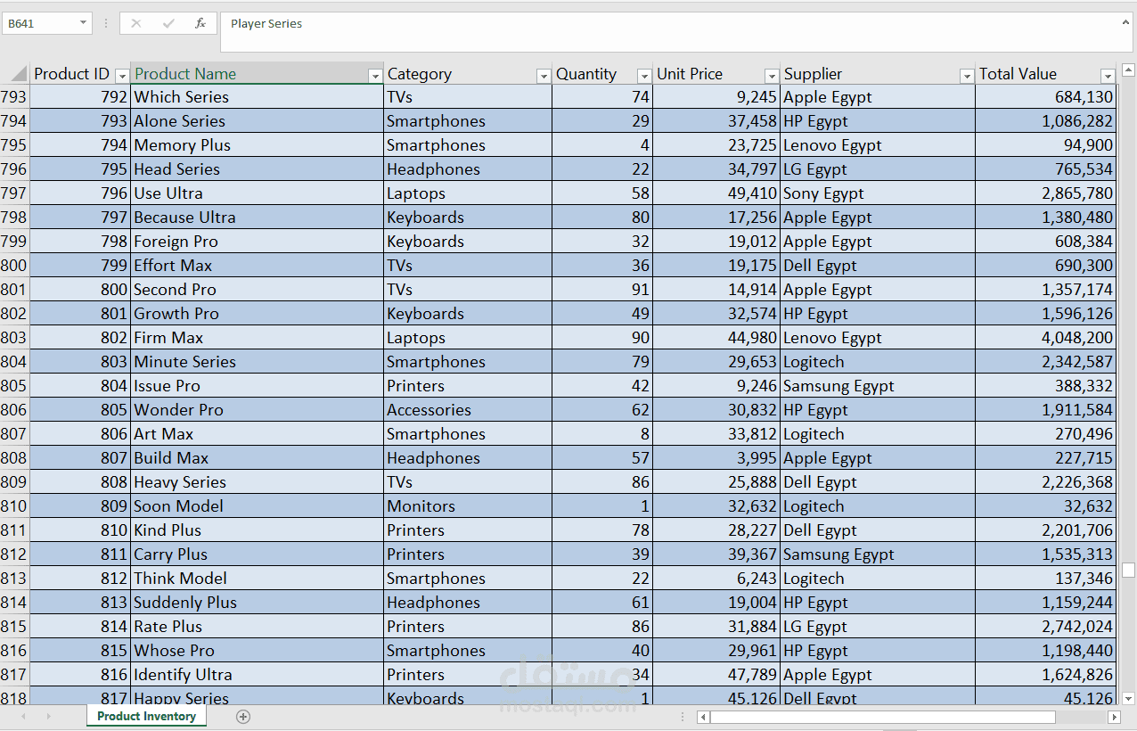Click the previous sheet navigation arrow

point(23,716)
